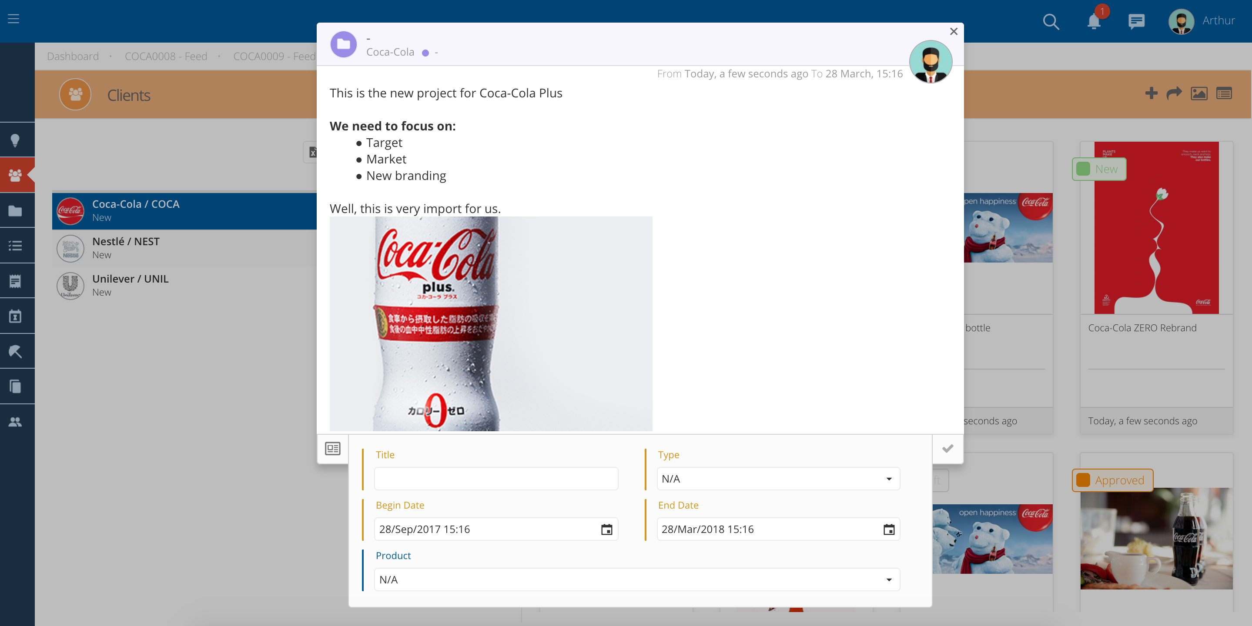
Task: Click the forward/share icon in Clients header
Action: [1175, 93]
